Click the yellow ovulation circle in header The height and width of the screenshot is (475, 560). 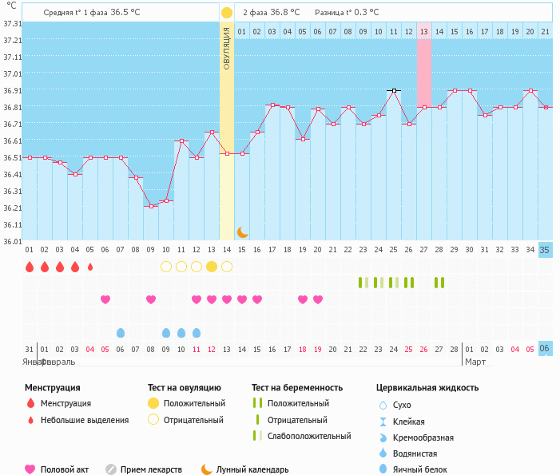227,13
